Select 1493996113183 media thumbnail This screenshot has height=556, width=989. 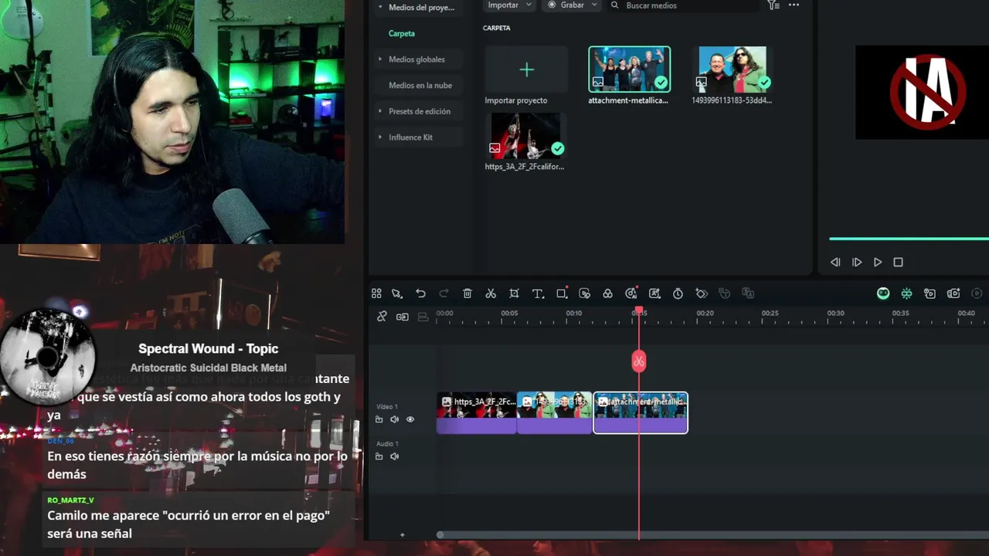[732, 69]
